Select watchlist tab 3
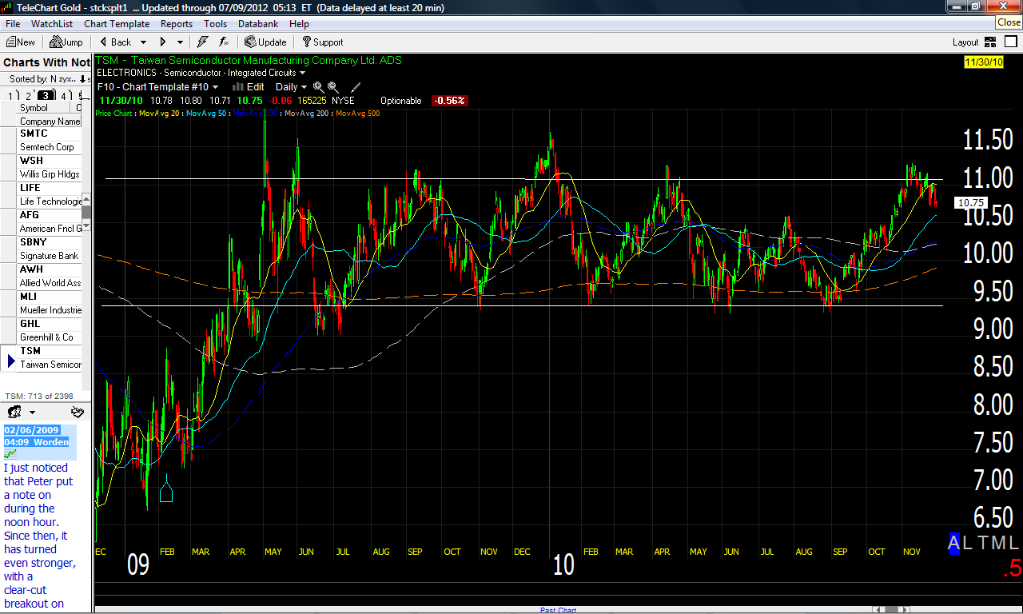Viewport: 1023px width, 614px height. [46, 96]
